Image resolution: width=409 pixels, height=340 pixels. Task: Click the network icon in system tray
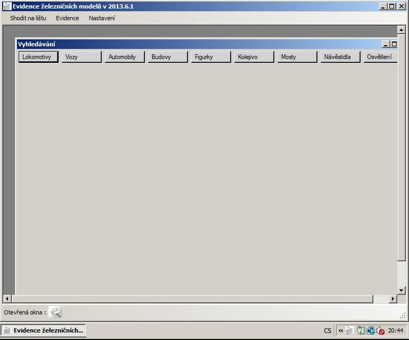coord(371,330)
